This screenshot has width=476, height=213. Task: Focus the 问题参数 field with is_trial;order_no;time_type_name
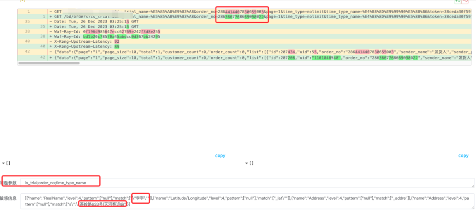(247, 183)
